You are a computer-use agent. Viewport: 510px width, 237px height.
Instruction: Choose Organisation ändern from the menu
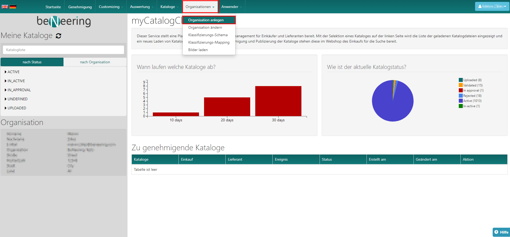coord(205,27)
